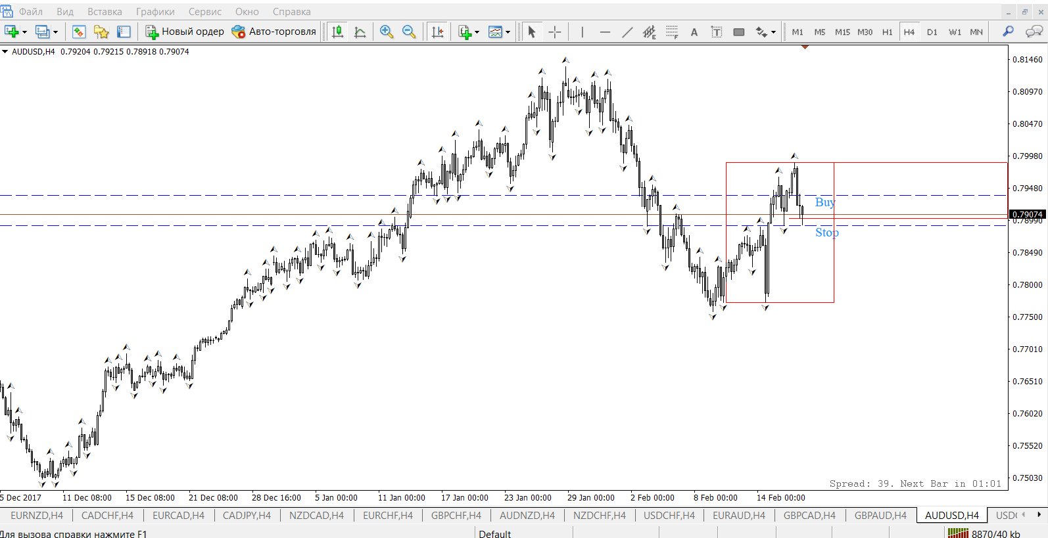The height and width of the screenshot is (538, 1048).
Task: Switch to M1 timeframe
Action: (x=798, y=32)
